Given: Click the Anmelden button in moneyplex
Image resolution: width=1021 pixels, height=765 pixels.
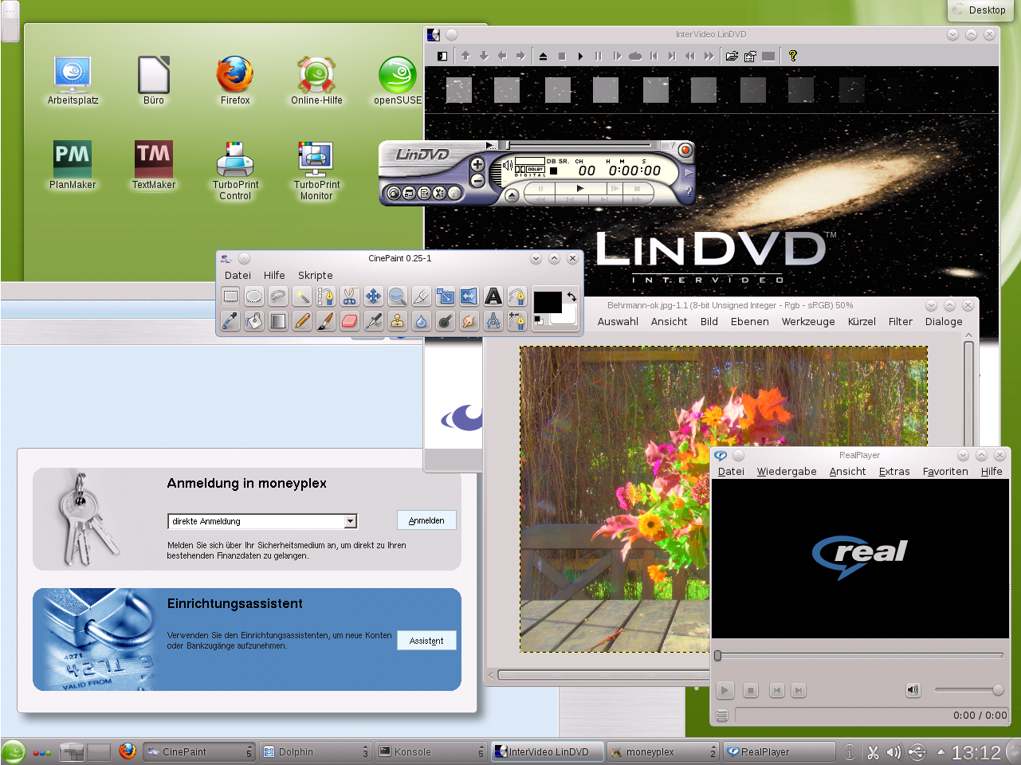Looking at the screenshot, I should click(426, 520).
